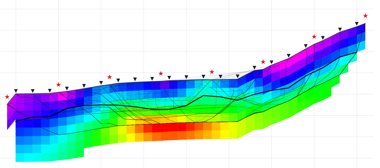Click the thick black line's right end near the surface
Image resolution: width=380 pixels, height=168 pixels.
(356, 52)
